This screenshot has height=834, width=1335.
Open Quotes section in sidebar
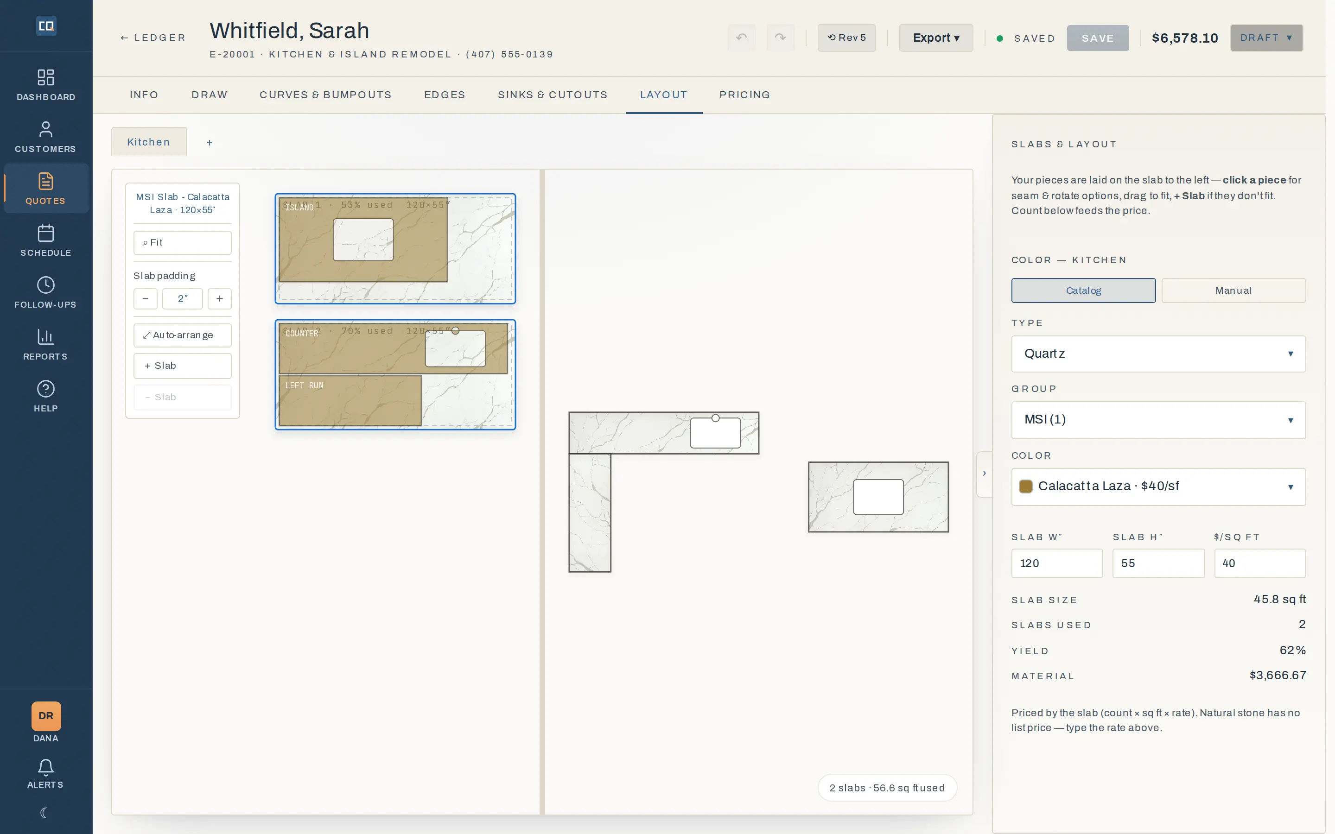point(46,189)
